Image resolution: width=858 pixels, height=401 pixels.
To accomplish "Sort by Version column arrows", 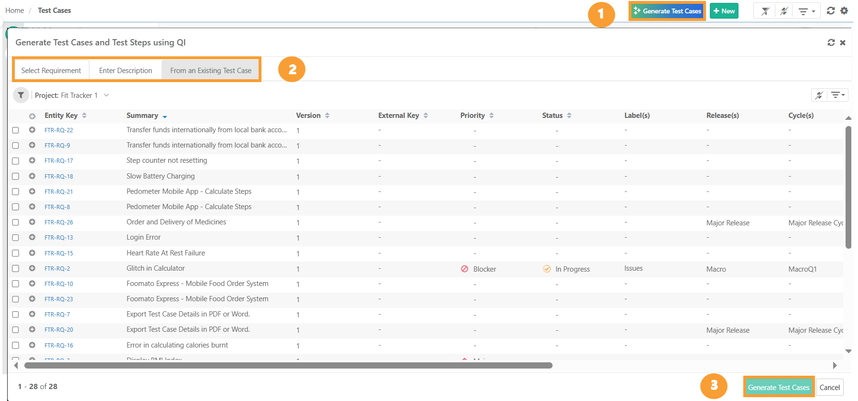I will click(327, 116).
